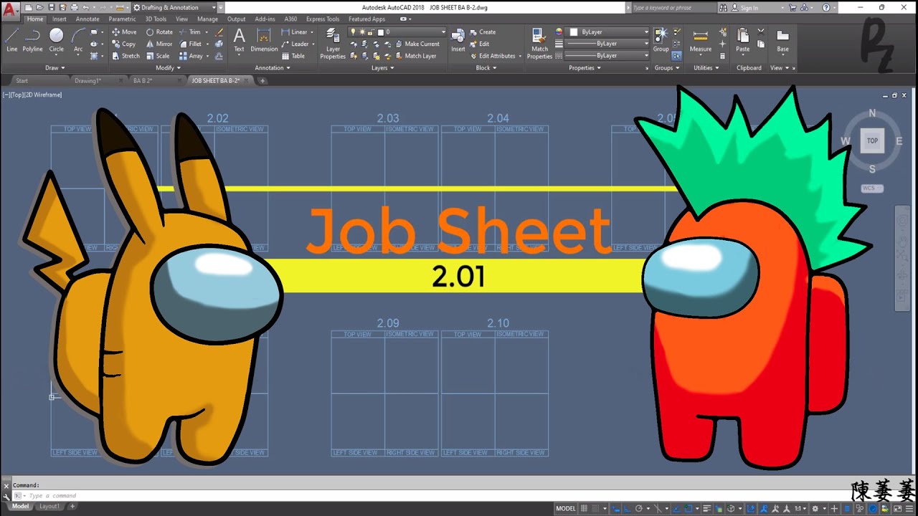Image resolution: width=918 pixels, height=516 pixels.
Task: Click the Rotate tool
Action: point(159,32)
